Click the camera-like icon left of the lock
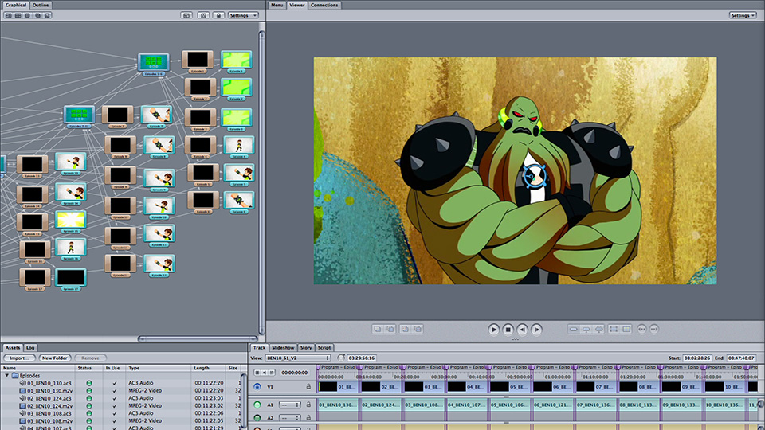 coord(203,15)
